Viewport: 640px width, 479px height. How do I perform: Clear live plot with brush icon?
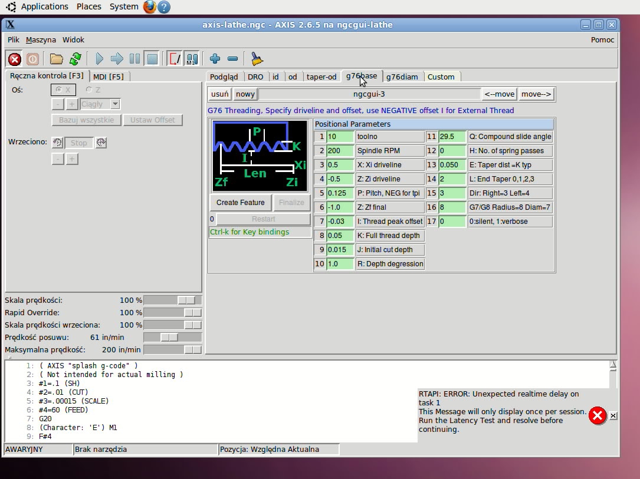tap(257, 59)
